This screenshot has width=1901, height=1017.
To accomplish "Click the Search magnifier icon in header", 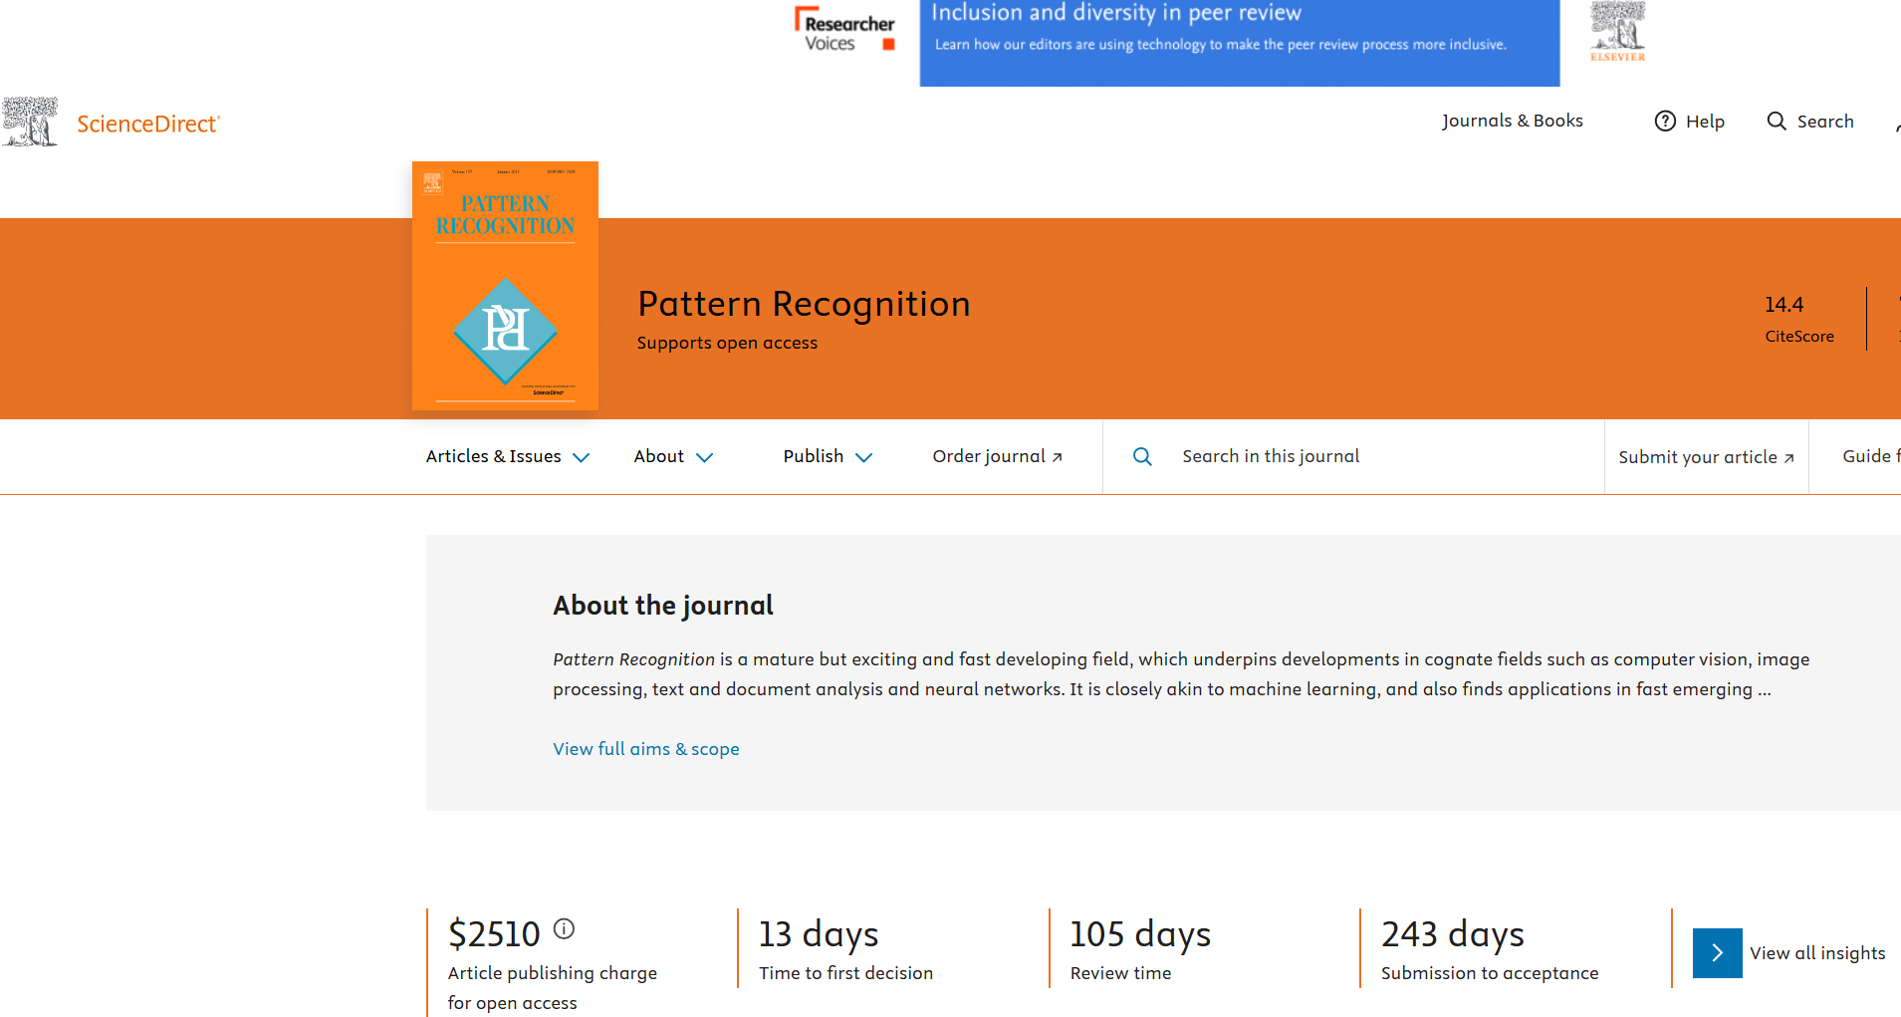I will pos(1777,121).
